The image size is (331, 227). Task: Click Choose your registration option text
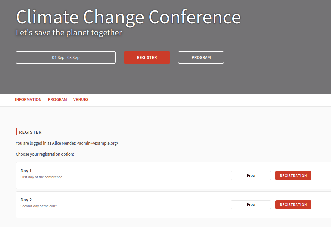coord(45,154)
